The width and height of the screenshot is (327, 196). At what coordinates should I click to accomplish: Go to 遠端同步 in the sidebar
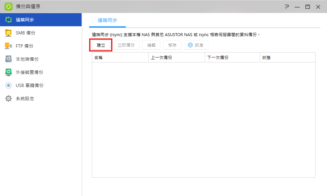pos(41,20)
